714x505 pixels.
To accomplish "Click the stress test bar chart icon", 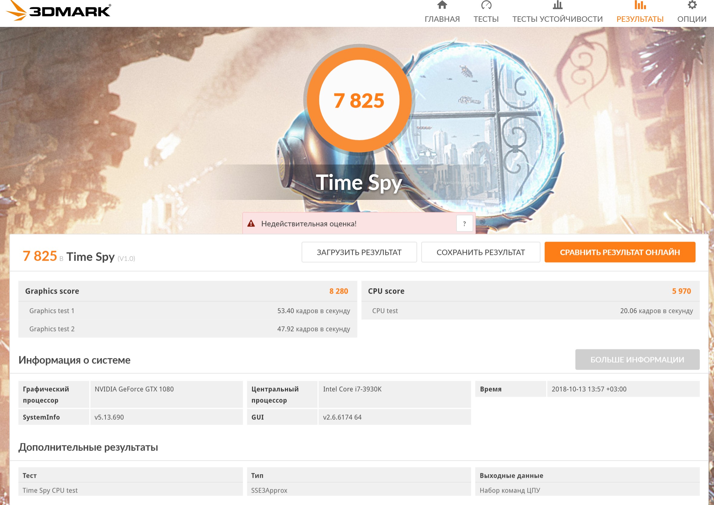I will [557, 5].
